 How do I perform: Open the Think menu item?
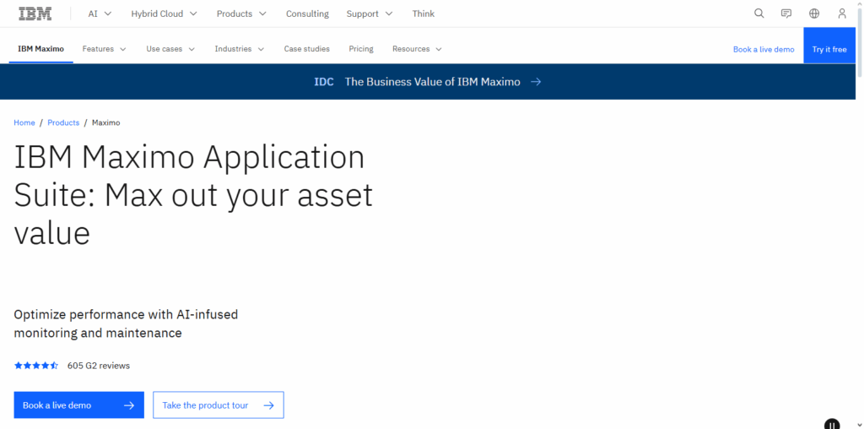click(x=424, y=14)
